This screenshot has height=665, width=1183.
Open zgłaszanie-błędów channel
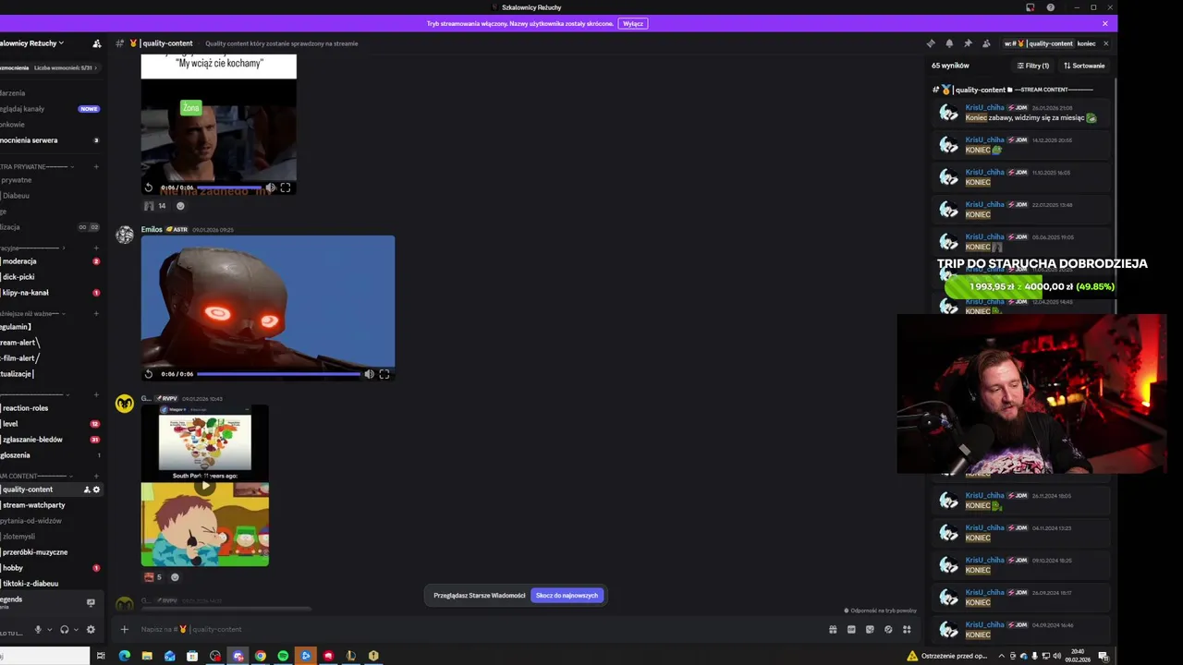tap(51, 440)
